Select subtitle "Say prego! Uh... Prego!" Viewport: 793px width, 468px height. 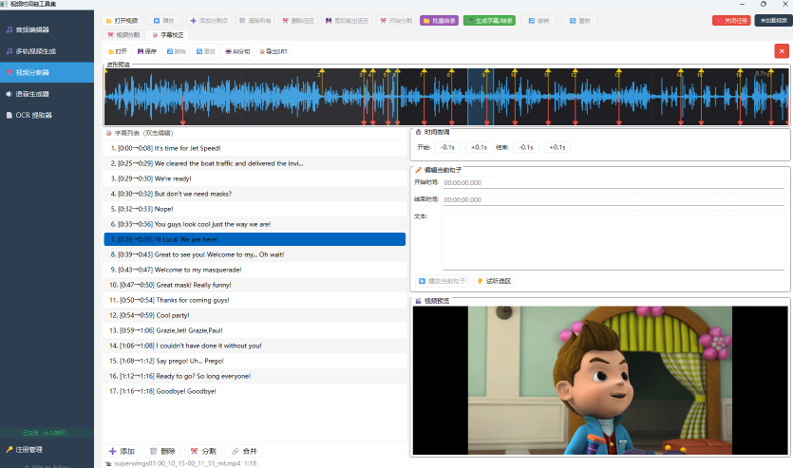pos(255,361)
